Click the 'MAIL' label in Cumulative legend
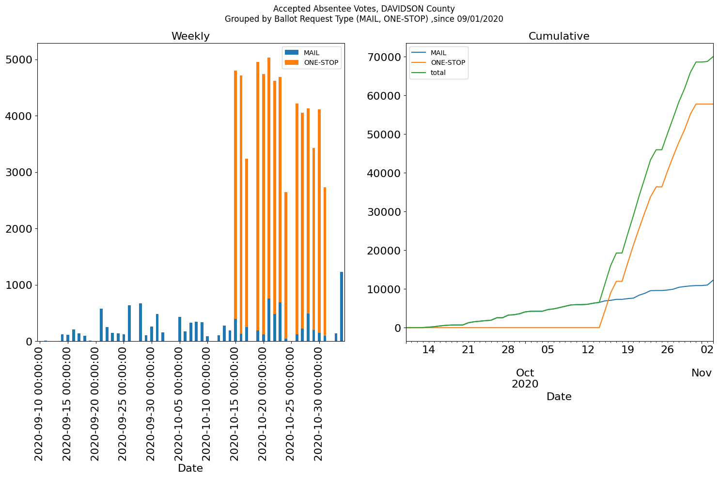 pyautogui.click(x=438, y=53)
